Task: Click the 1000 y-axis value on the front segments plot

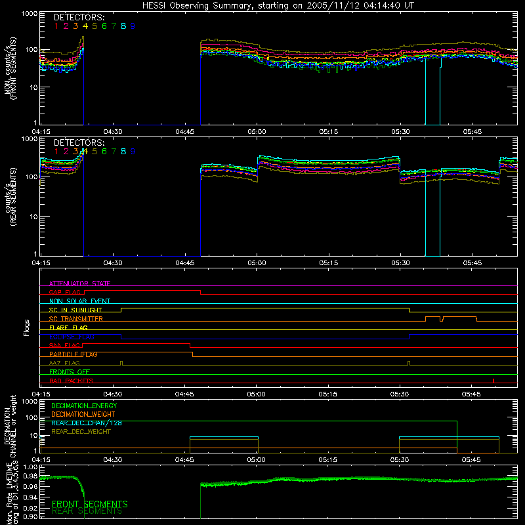Action: [30, 14]
